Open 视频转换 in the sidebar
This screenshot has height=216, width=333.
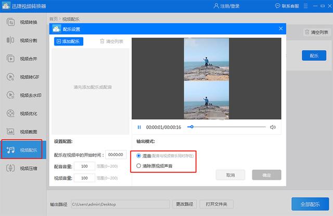tap(23, 22)
